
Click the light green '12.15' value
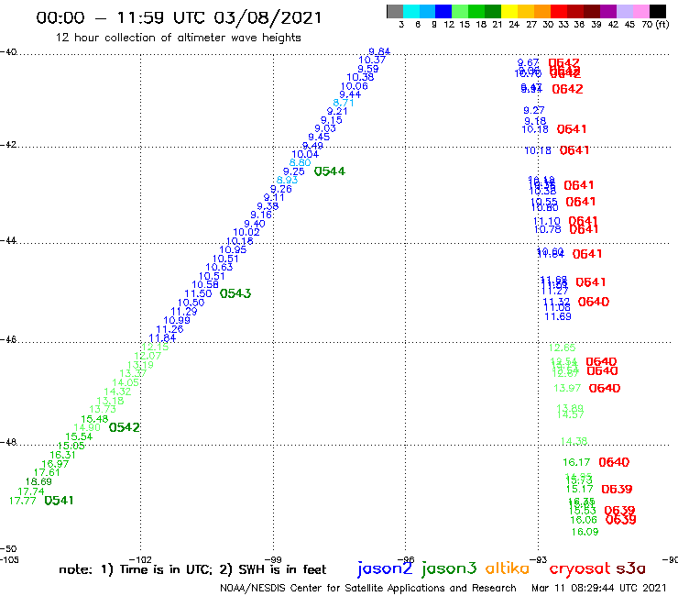point(155,347)
